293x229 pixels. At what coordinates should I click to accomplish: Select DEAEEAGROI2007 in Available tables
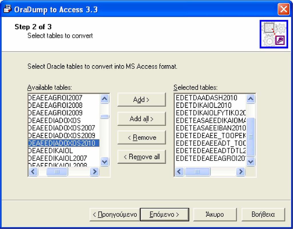[x=64, y=98]
